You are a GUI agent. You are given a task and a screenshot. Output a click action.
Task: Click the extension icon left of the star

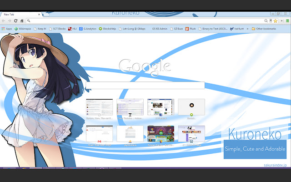(x=271, y=21)
